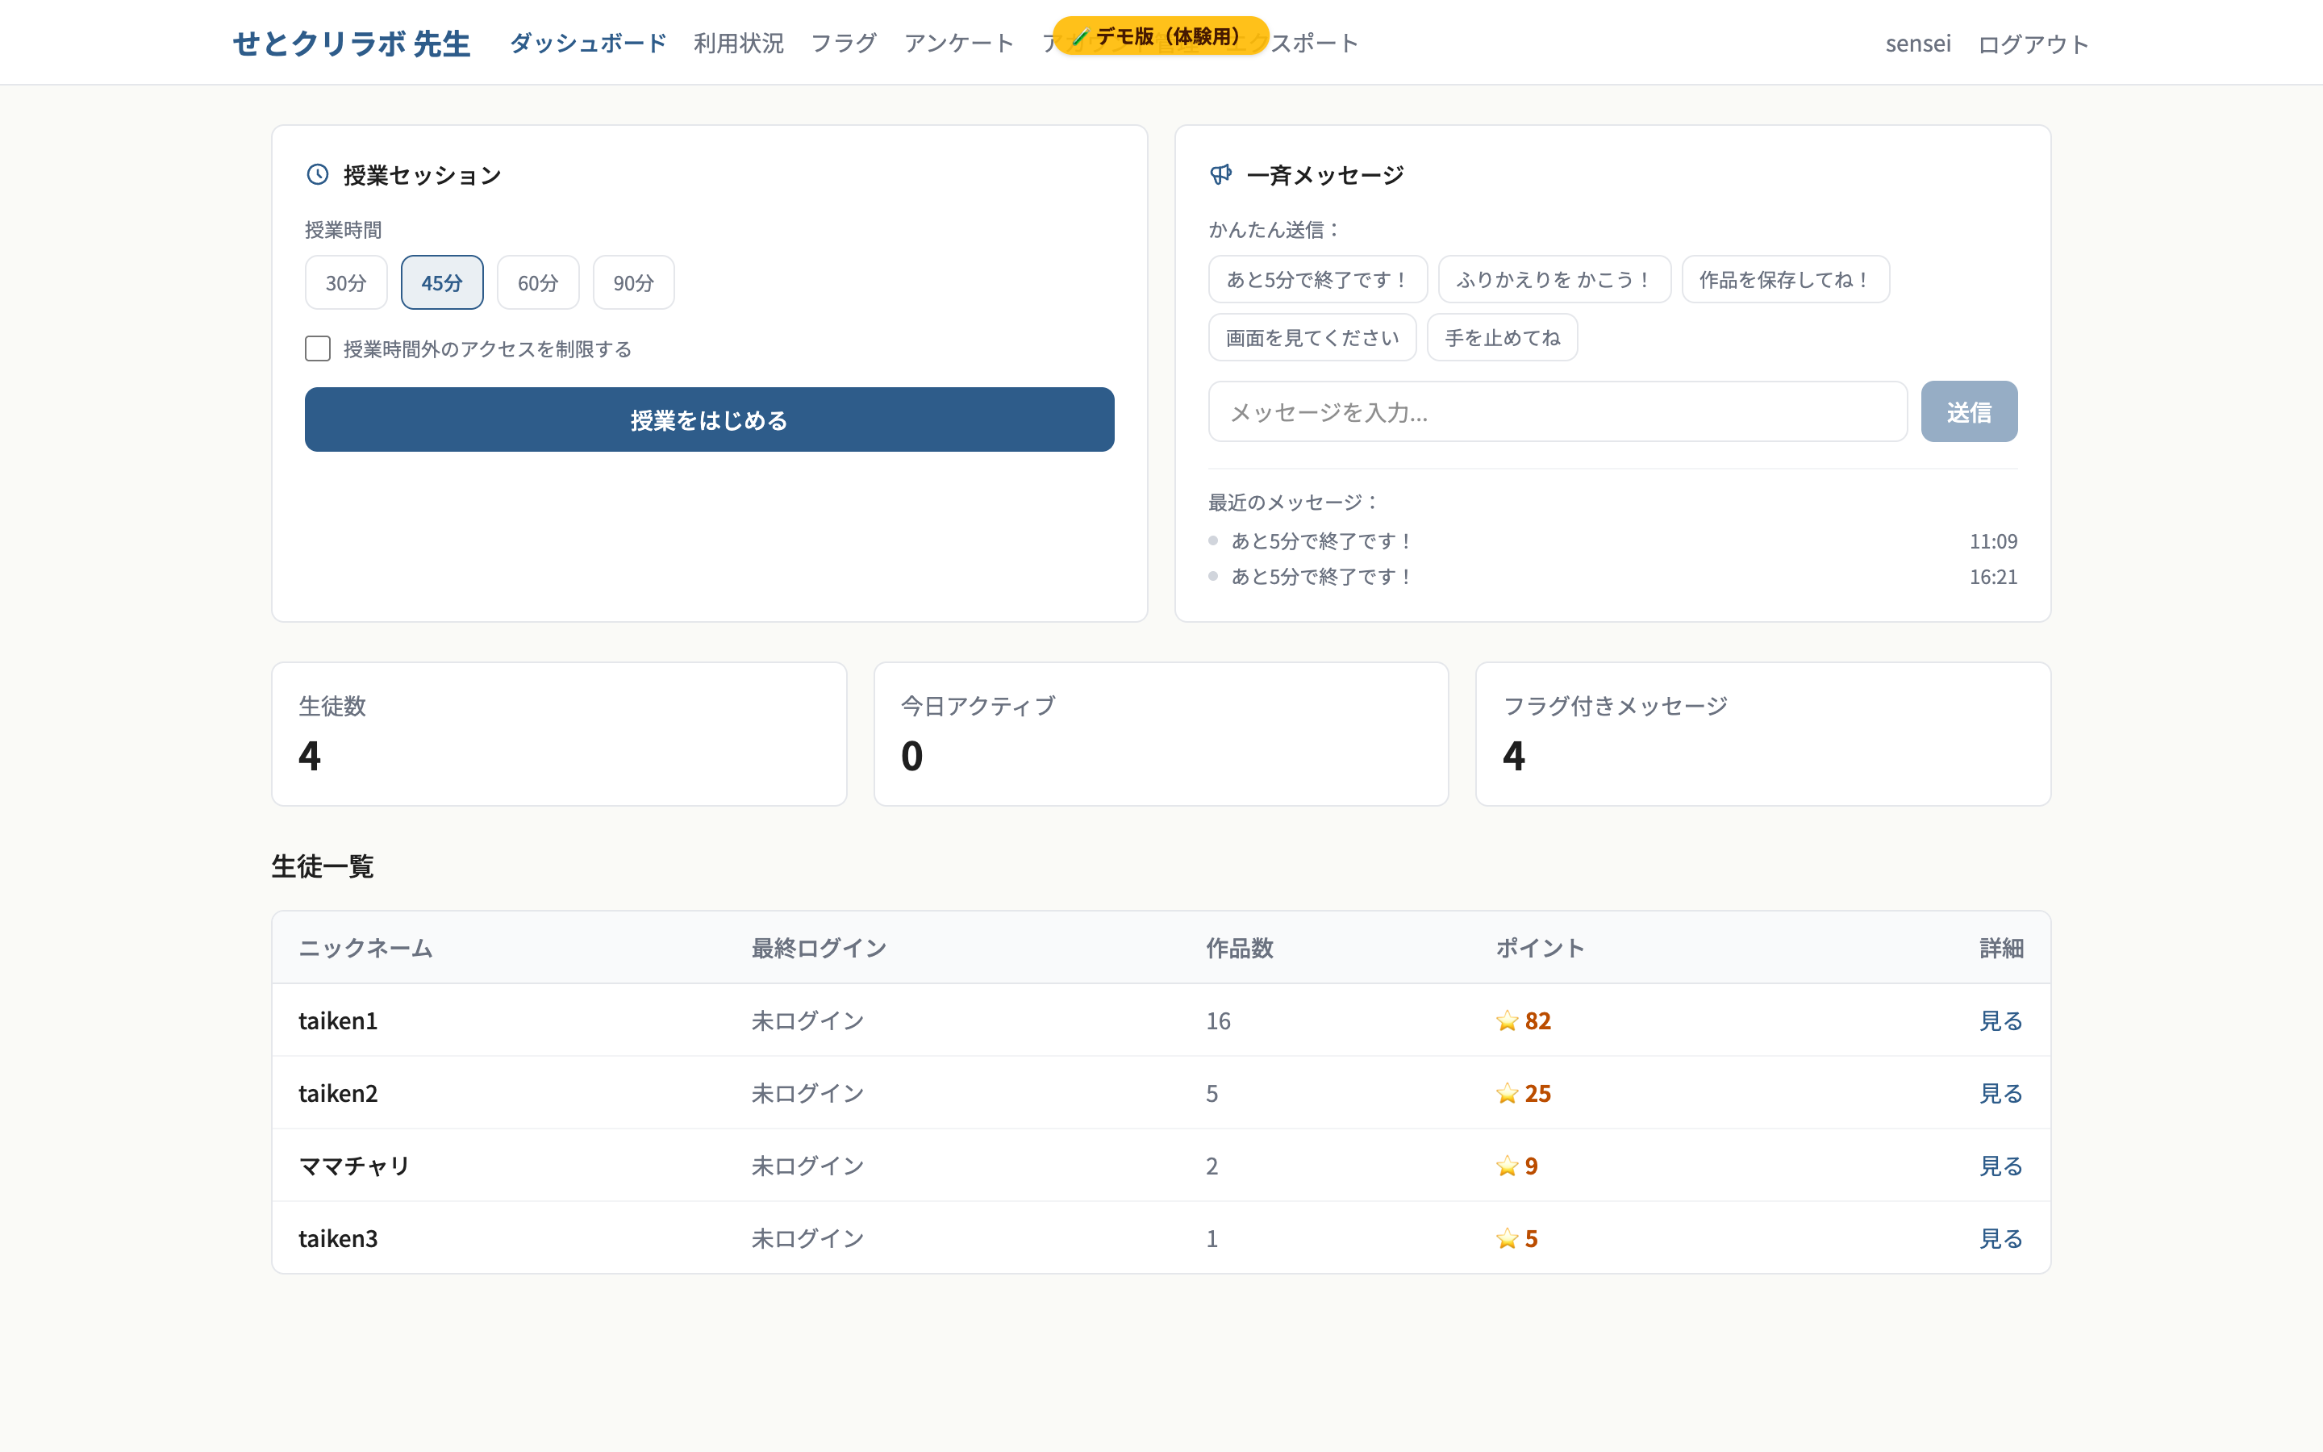Click recent message timestamped 11:09
This screenshot has height=1452, width=2323.
pyautogui.click(x=1612, y=540)
